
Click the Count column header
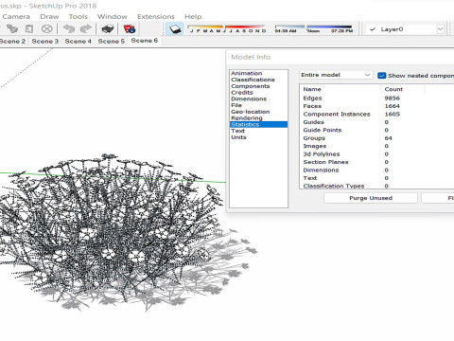393,89
